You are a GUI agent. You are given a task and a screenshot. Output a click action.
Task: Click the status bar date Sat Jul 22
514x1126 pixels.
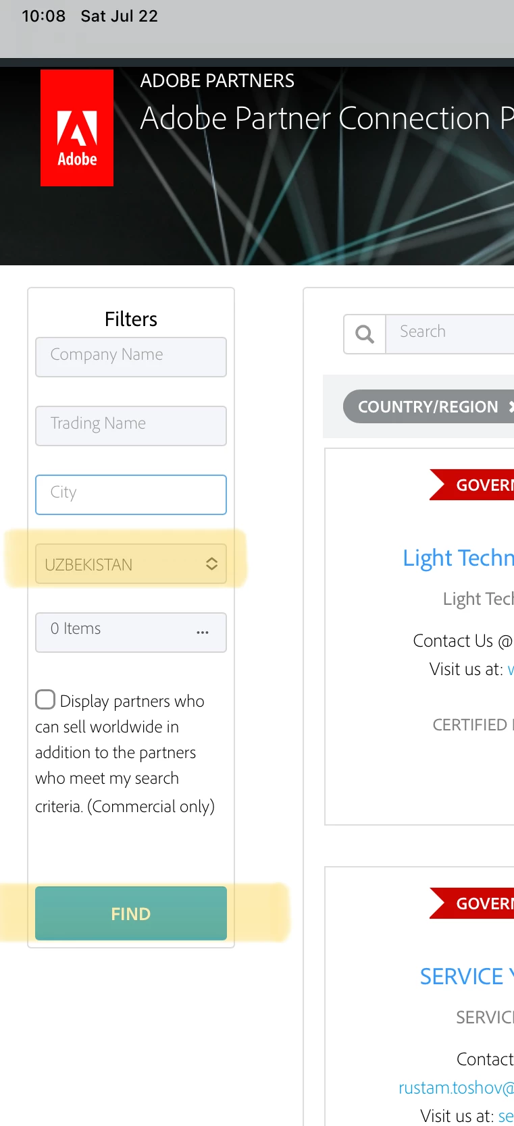[120, 16]
